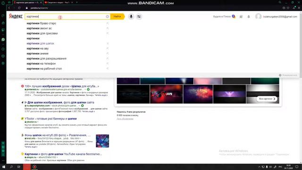Viewport: 302px width, 170px height.
Task: Select suggestion 'картинки на рабочий стол'
Action: pos(44,68)
